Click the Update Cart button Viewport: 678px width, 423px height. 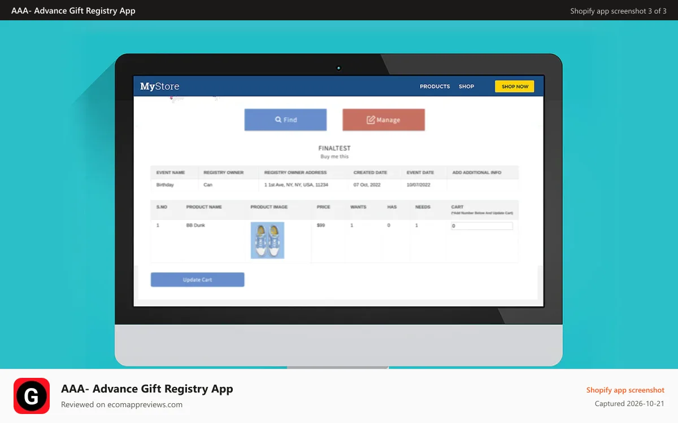197,280
